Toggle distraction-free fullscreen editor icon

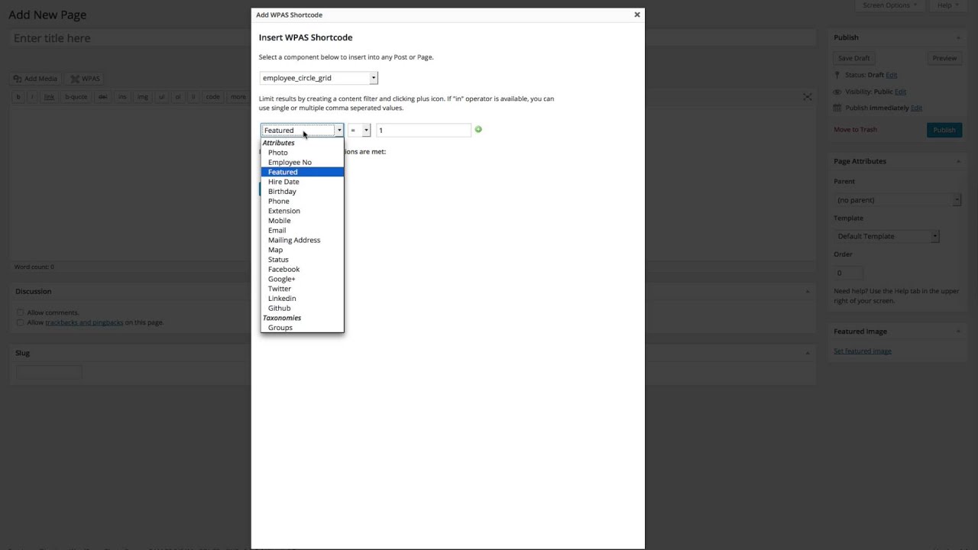click(x=808, y=97)
